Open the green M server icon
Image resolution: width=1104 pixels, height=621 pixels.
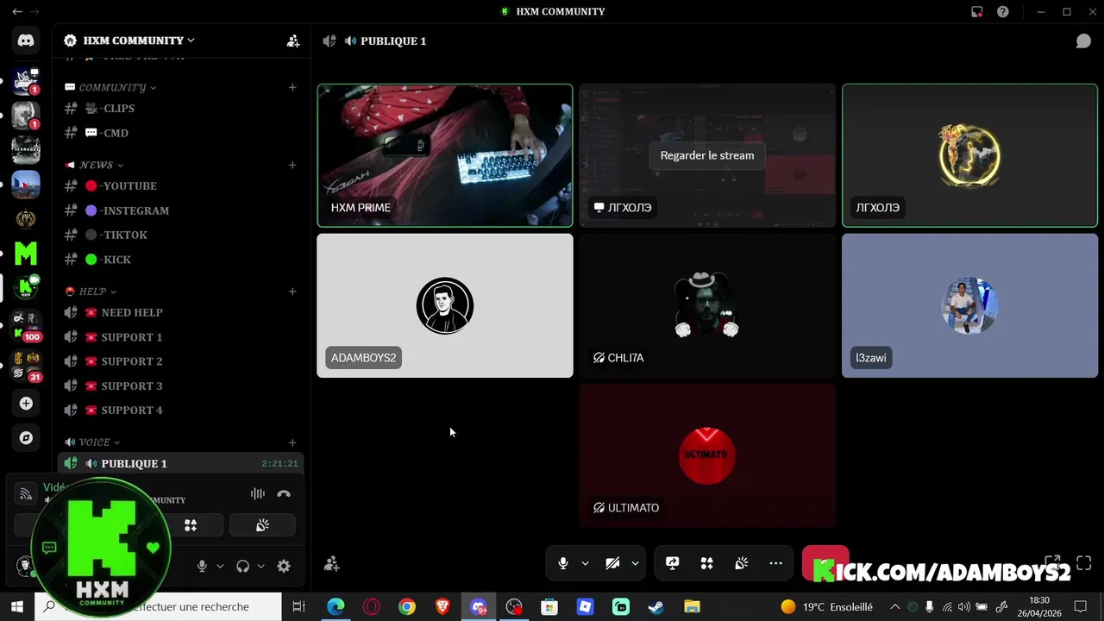coord(26,253)
